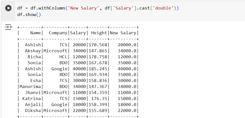Viewport: 245px width, 118px height.
Task: Select the name Esha in the table
Action: 35,80
